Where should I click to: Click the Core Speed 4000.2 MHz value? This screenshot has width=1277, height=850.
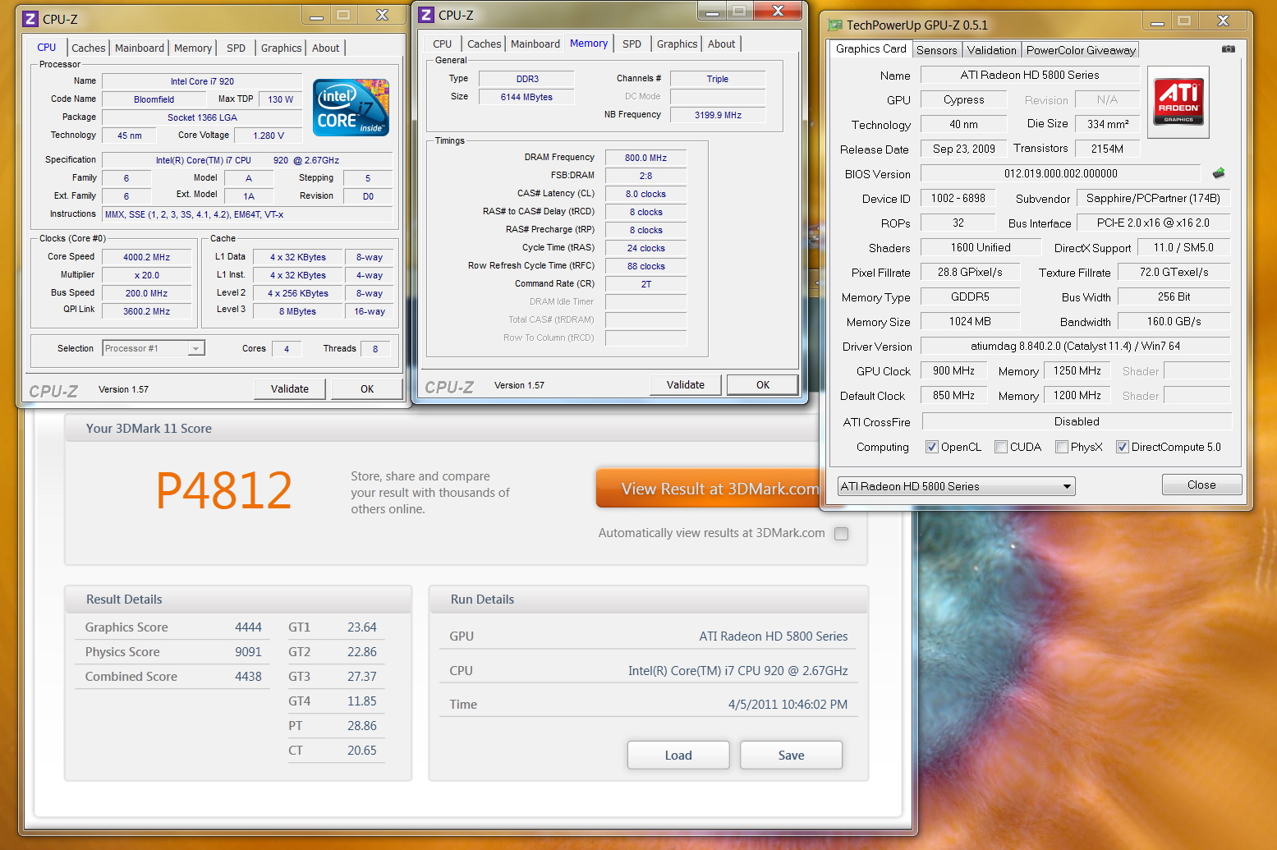[x=146, y=257]
